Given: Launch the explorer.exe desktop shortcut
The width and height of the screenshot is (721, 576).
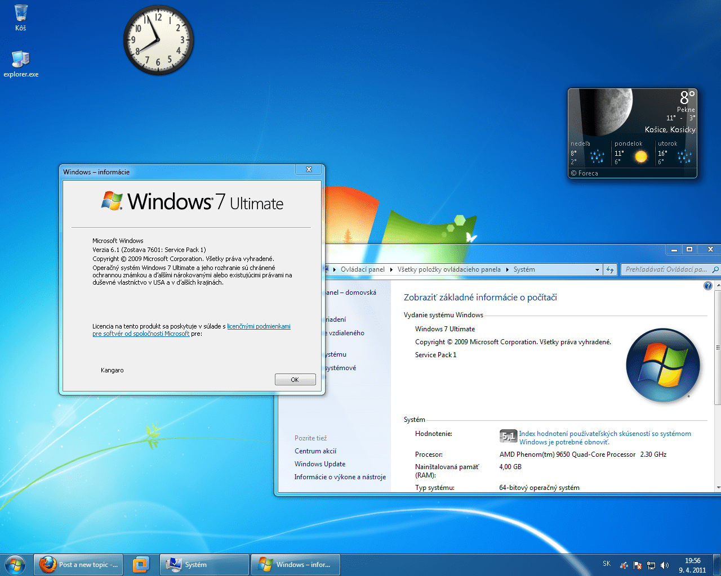Looking at the screenshot, I should pos(20,59).
